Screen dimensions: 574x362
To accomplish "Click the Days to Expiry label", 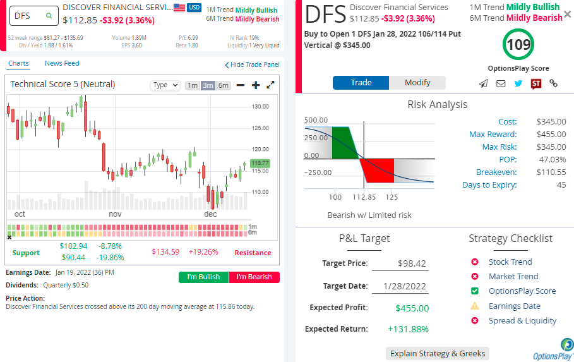I will 489,184.
